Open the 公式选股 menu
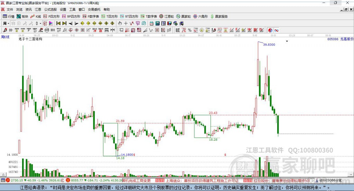Viewport: 354px width, 191px height. coord(50,9)
